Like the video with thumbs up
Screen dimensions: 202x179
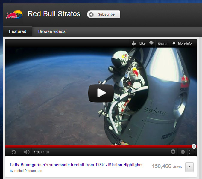pos(138,43)
